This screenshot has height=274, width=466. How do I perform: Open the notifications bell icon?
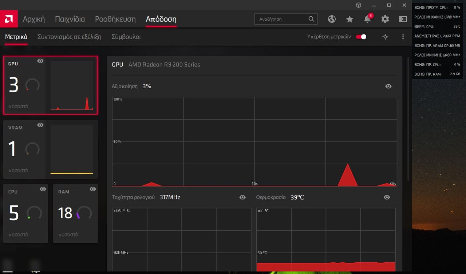pos(367,19)
